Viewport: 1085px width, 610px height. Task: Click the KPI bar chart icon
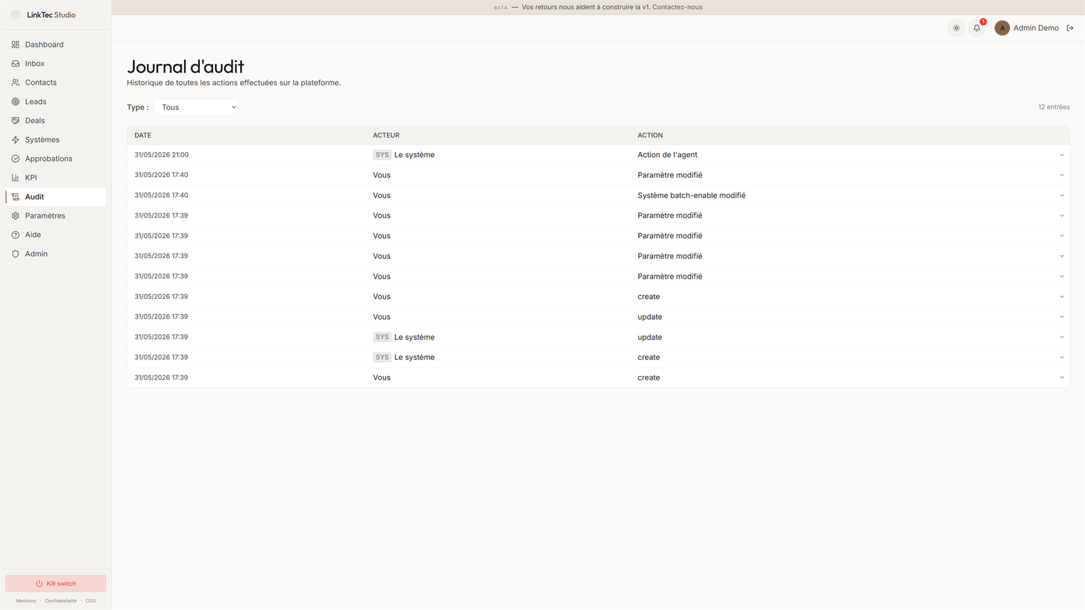[x=16, y=178]
